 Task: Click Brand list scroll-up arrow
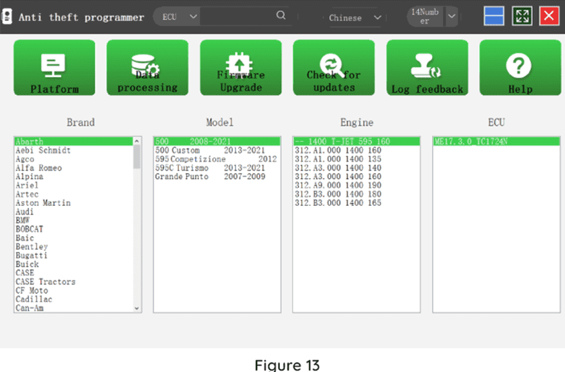(136, 141)
